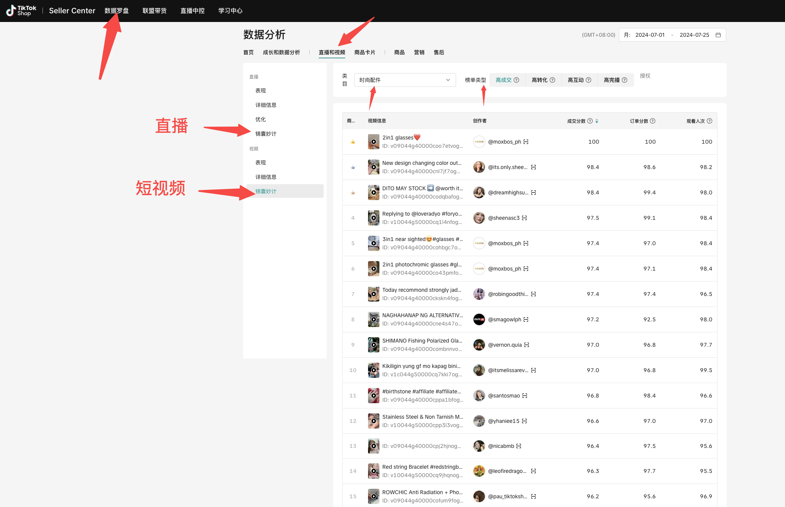Screen dimensions: 785x507
Task: Click scan icon next to @sheenasc3
Action: coord(524,218)
